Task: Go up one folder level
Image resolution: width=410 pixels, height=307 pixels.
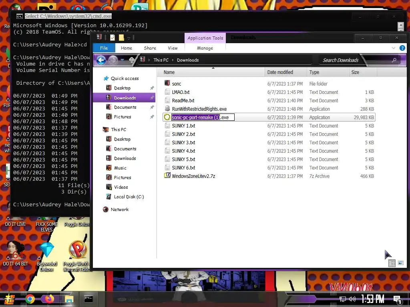Action: 132,60
